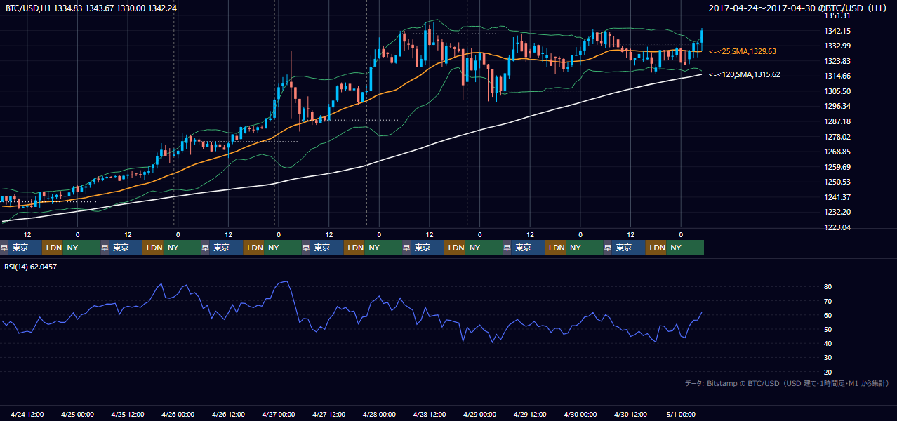Select the 4/25 00:00 time axis label
897x421 pixels.
77,415
